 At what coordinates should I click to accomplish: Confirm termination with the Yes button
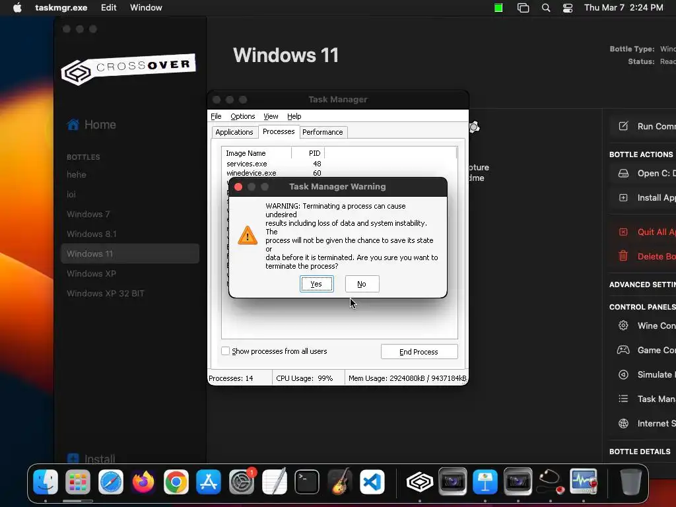(x=316, y=284)
